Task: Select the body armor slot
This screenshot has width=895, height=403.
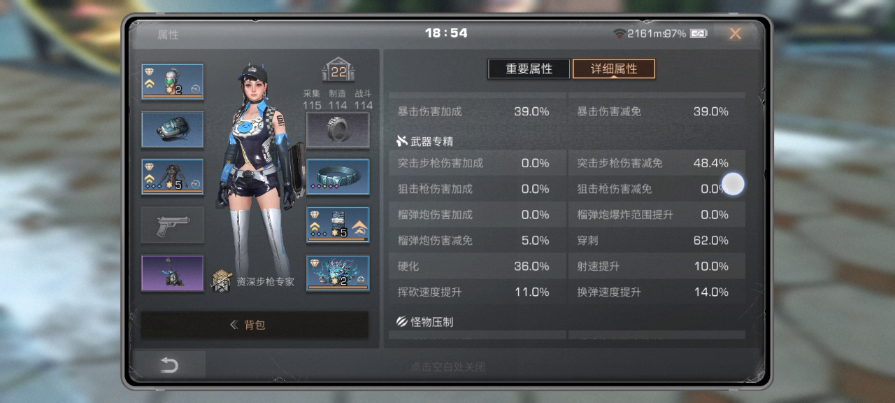Action: click(173, 177)
